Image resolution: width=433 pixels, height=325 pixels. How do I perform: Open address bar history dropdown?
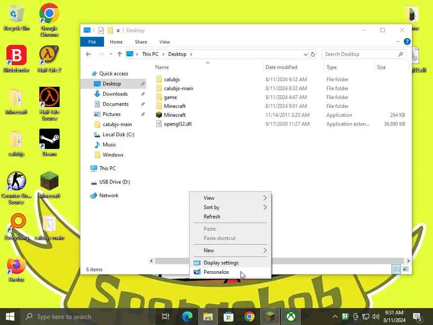click(305, 54)
